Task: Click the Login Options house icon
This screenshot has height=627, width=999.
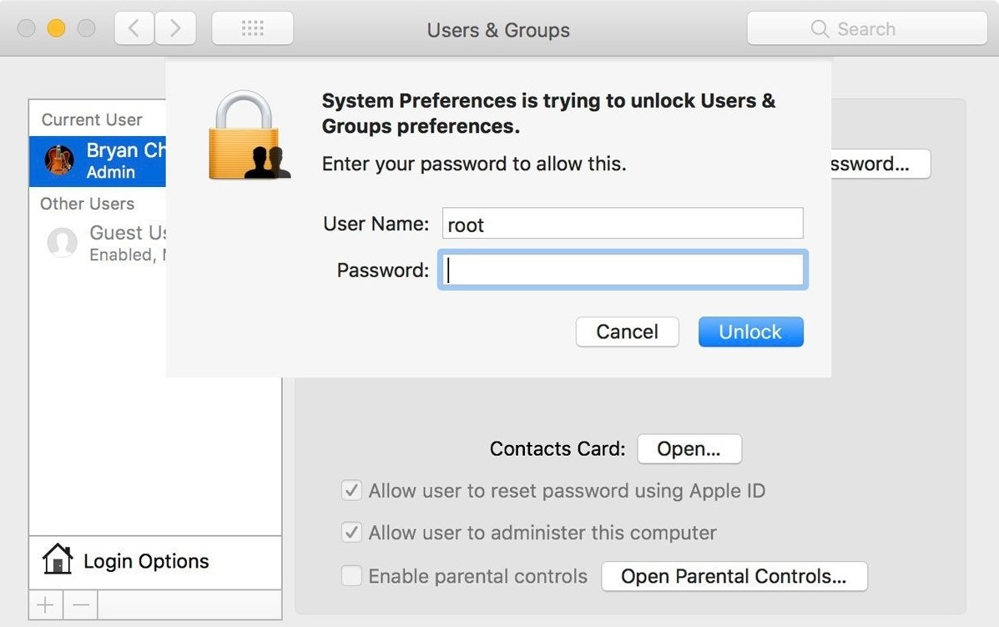Action: click(58, 559)
